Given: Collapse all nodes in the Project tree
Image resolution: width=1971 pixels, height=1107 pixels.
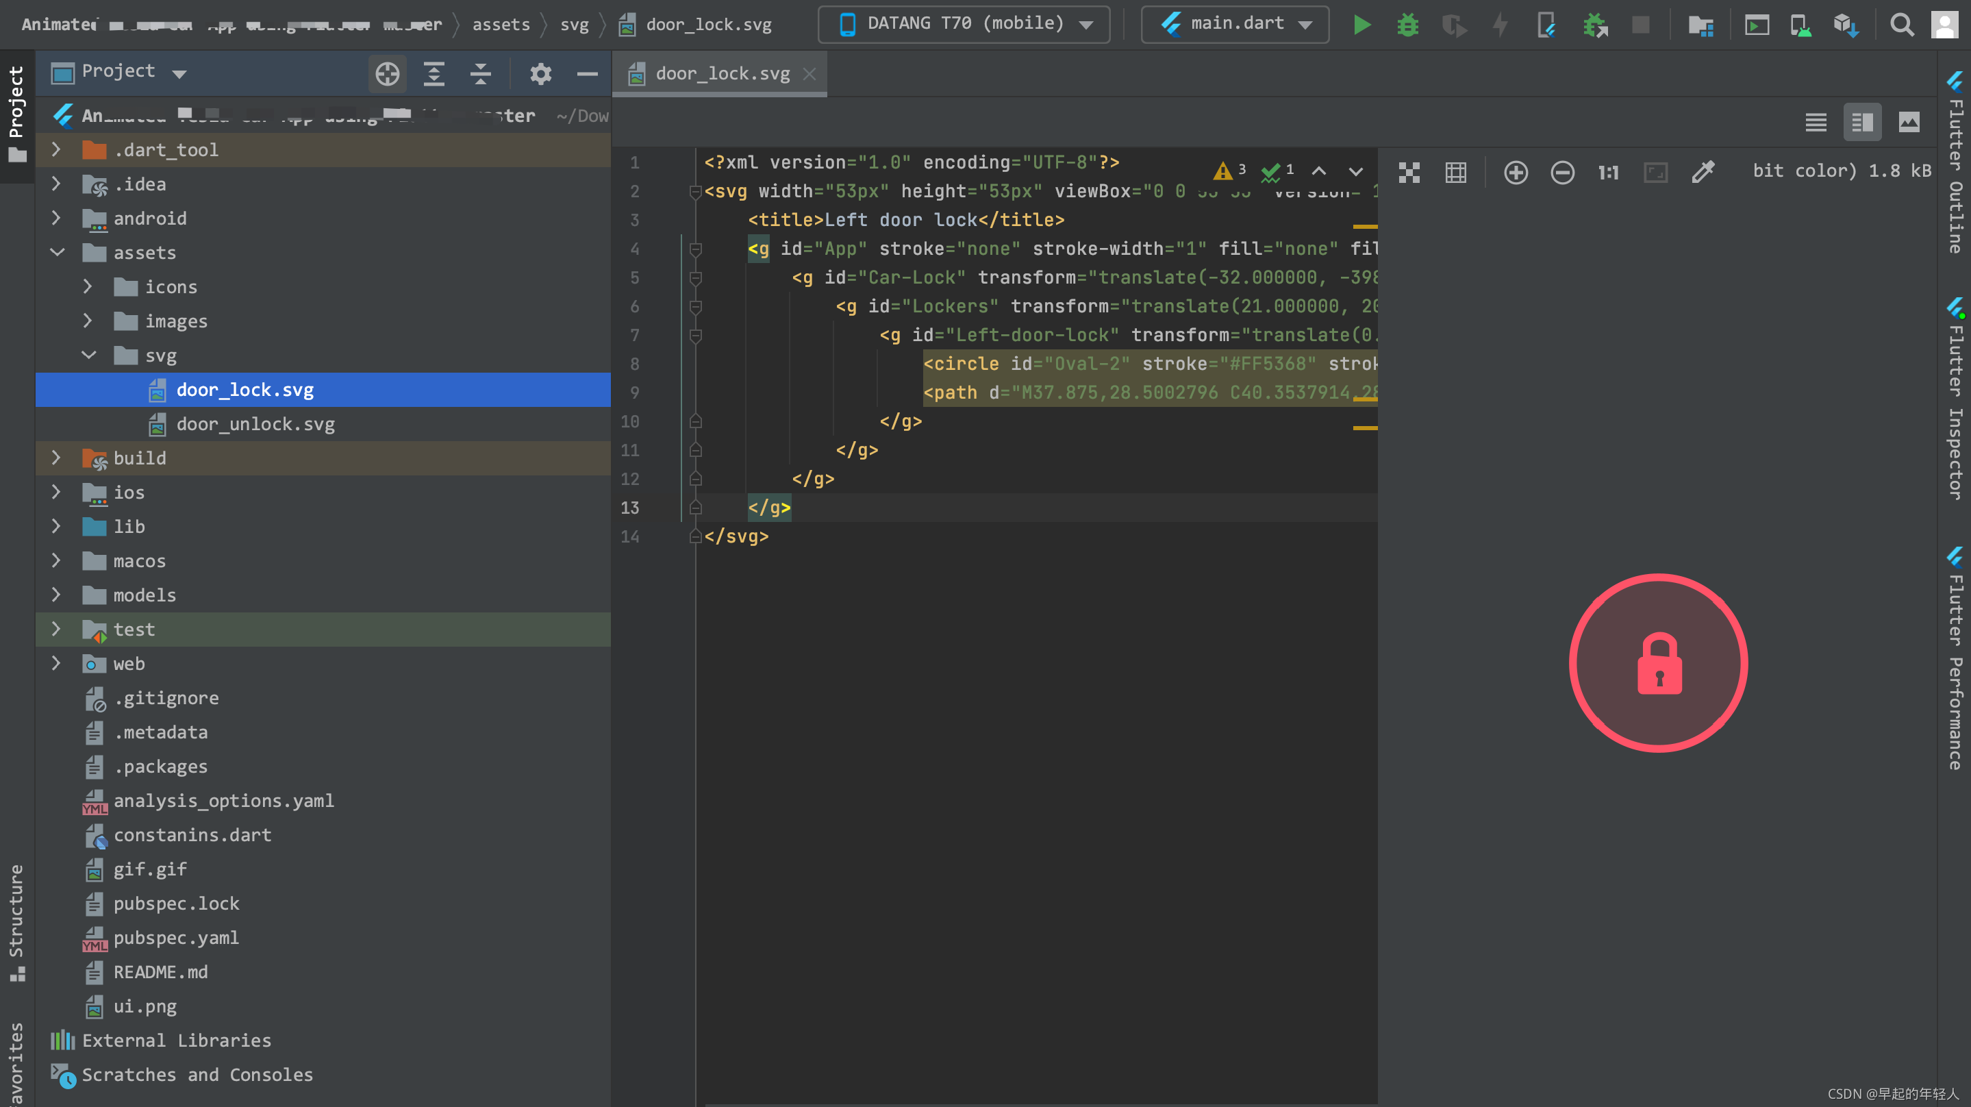Looking at the screenshot, I should tap(480, 73).
